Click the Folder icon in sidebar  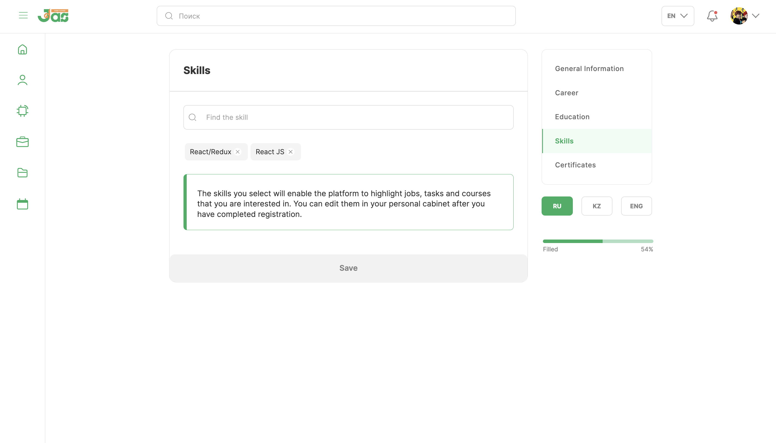tap(22, 173)
